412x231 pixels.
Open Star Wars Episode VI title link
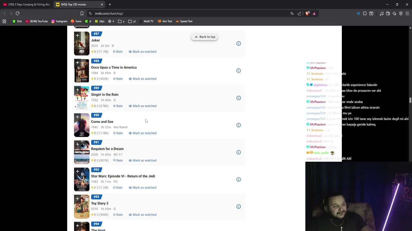tap(123, 176)
